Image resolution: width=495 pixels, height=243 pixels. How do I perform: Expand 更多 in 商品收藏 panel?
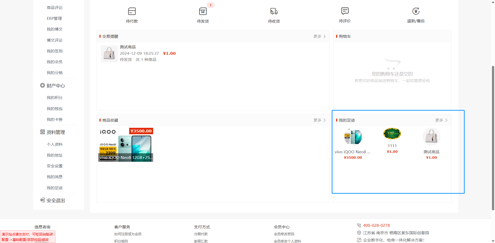point(319,120)
